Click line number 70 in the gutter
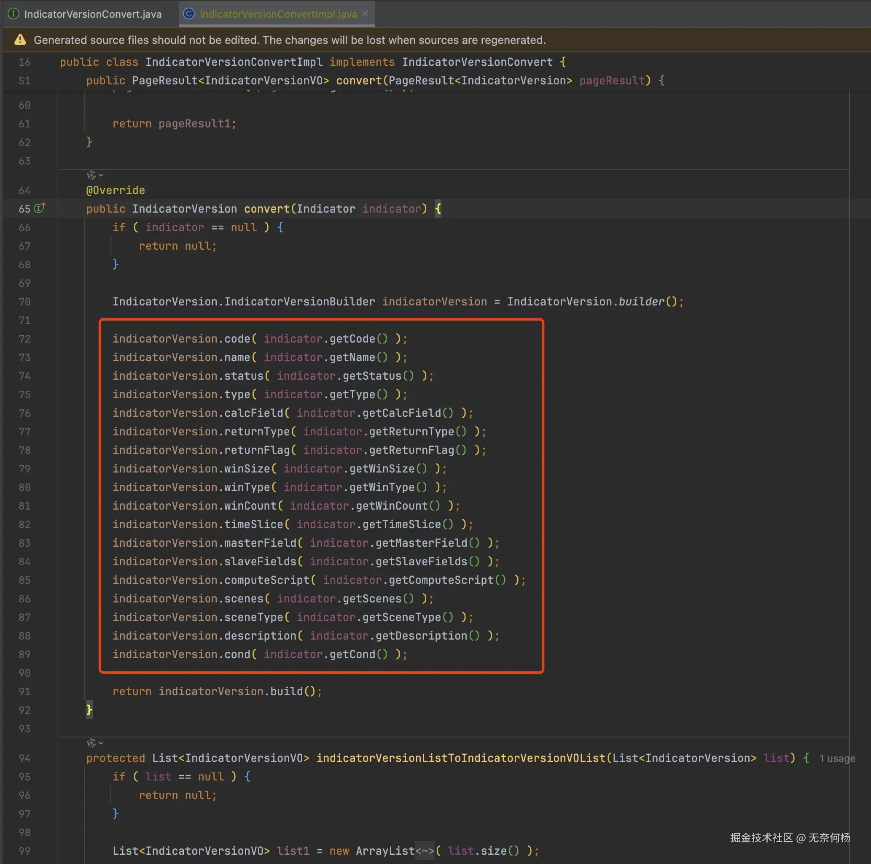The height and width of the screenshot is (864, 871). tap(24, 301)
